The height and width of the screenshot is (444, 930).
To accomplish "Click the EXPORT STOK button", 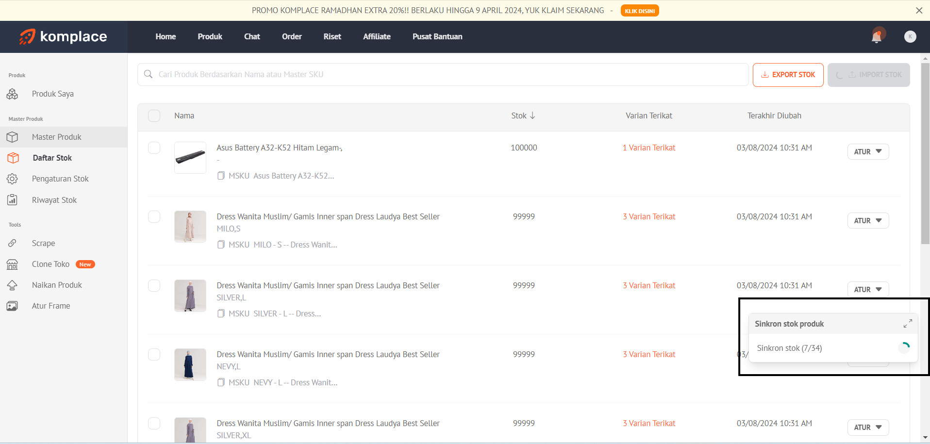I will pyautogui.click(x=788, y=75).
